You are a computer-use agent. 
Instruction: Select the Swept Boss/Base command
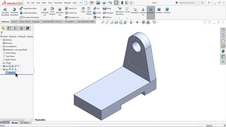[x=28, y=8]
